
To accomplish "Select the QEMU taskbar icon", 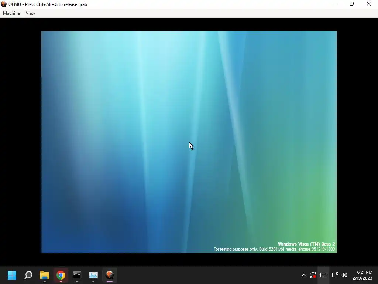I will [x=110, y=275].
